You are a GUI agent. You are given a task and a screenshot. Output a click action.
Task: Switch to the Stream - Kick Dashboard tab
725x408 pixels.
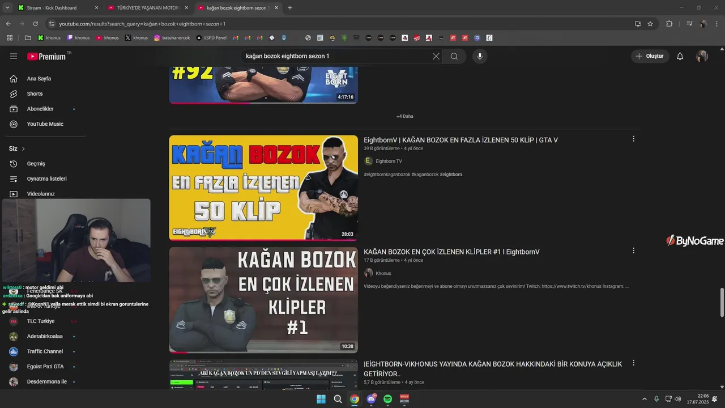57,8
